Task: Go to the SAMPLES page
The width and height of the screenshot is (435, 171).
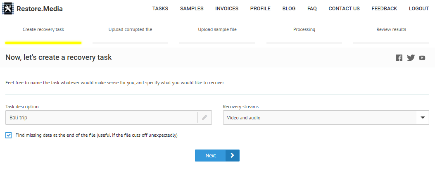Action: (x=192, y=9)
